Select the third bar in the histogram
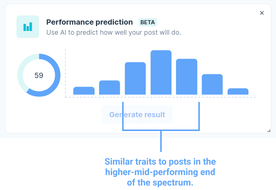The height and width of the screenshot is (190, 276). pyautogui.click(x=135, y=78)
